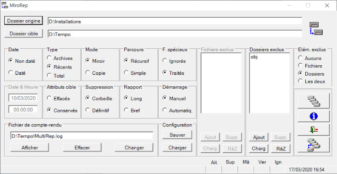Open the blue information icon button
Screen dimensions: 337x174
(313, 116)
